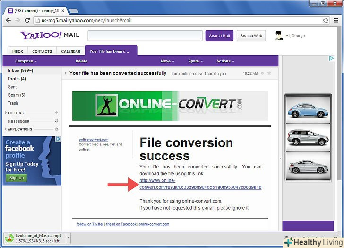
Task: Close the Yahoo Mail browser tab
Action: (x=63, y=10)
